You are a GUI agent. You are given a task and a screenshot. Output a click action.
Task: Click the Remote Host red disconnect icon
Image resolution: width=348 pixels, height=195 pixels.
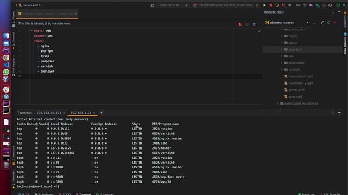tap(335, 23)
